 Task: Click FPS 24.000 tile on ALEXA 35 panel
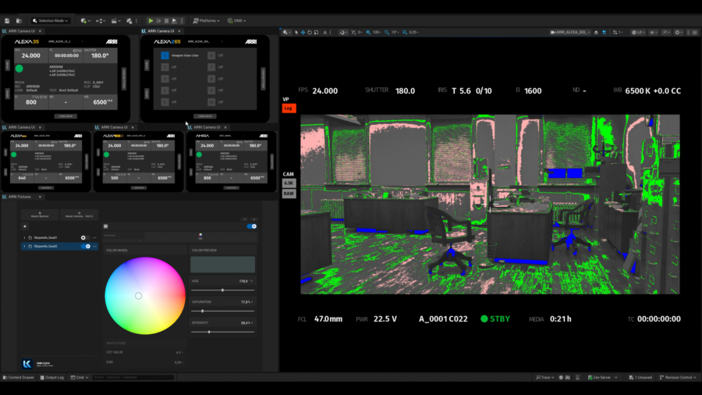coord(31,55)
